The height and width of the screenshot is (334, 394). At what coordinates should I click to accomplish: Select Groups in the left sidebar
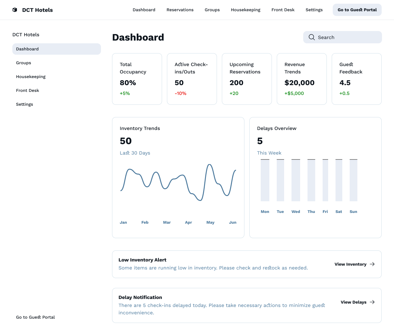point(23,63)
